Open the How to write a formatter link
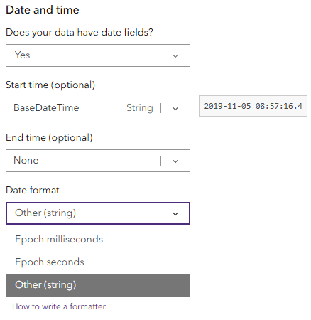This screenshot has width=311, height=320. (x=59, y=306)
